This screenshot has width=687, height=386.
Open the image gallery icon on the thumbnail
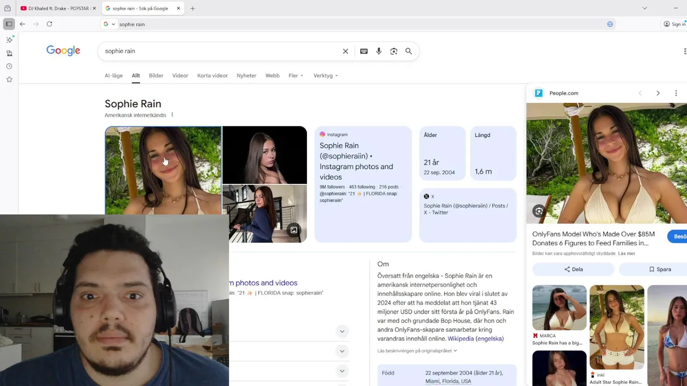pos(294,230)
